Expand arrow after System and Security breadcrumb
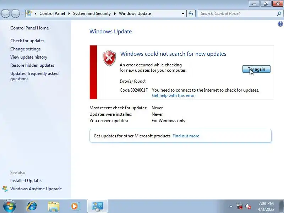284x213 pixels. tap(115, 13)
